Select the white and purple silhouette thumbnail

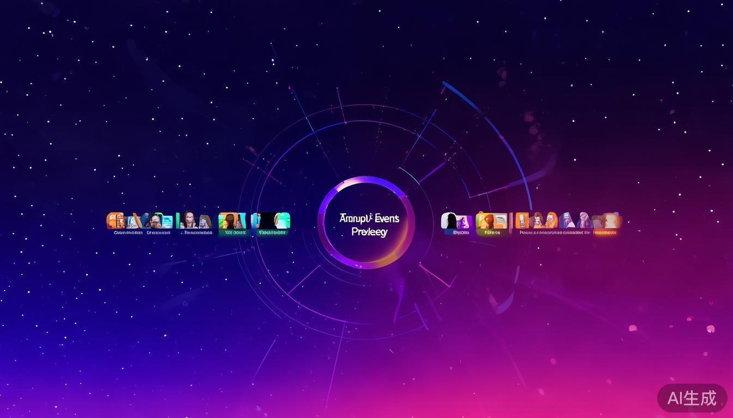click(456, 221)
